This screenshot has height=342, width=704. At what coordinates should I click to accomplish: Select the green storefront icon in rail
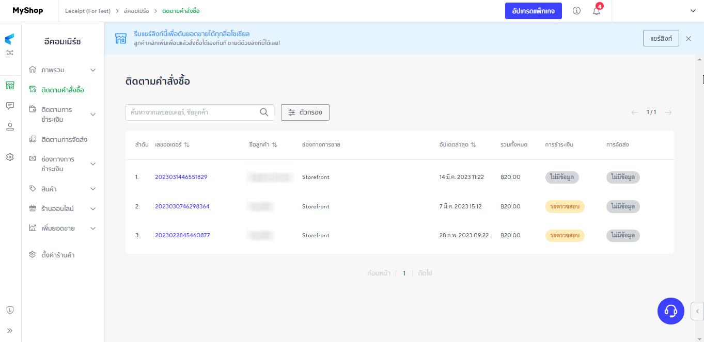click(10, 86)
